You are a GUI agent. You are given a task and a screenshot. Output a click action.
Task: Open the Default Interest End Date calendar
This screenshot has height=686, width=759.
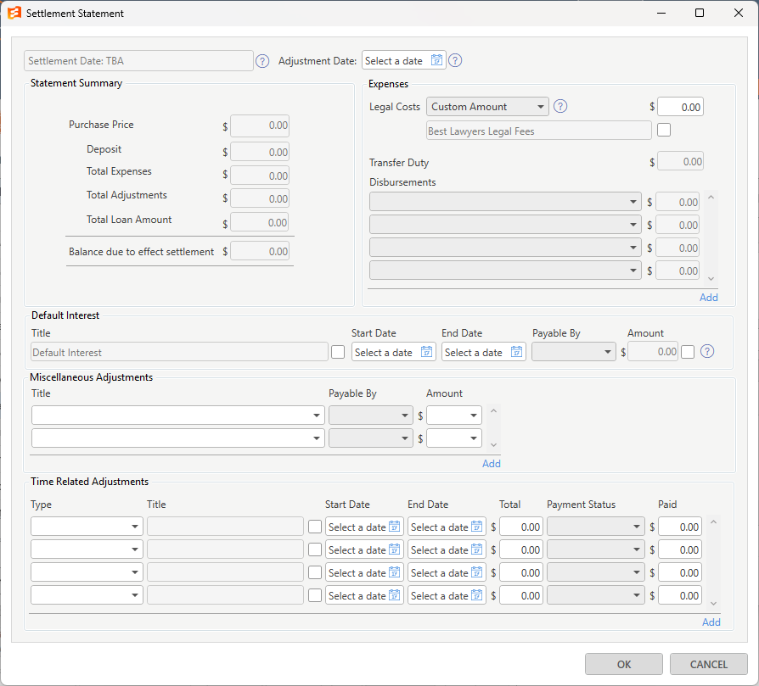[x=516, y=352]
